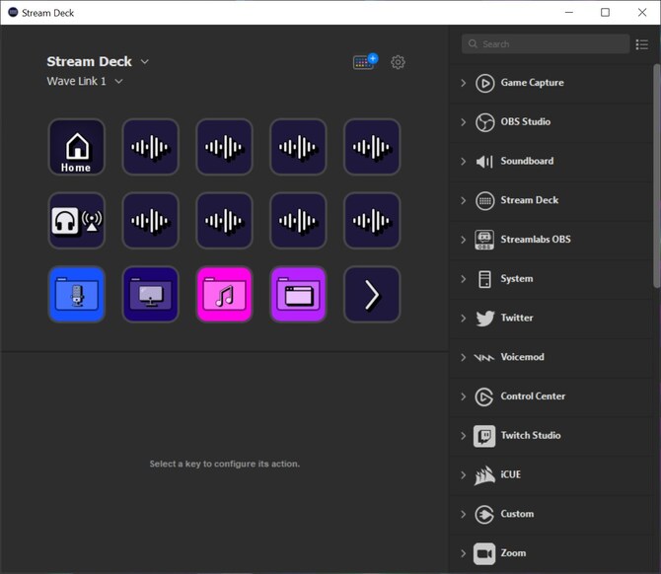Open preferences gear icon

point(398,62)
